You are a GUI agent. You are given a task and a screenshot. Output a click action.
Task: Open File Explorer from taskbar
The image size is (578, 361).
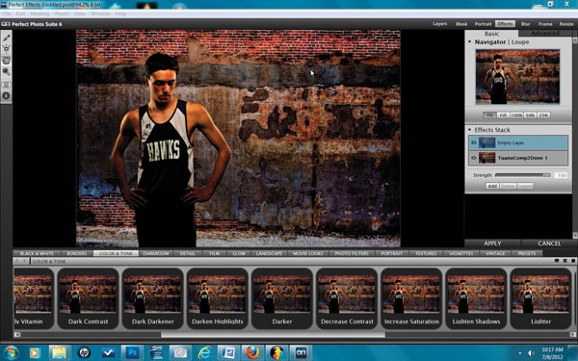pos(59,353)
